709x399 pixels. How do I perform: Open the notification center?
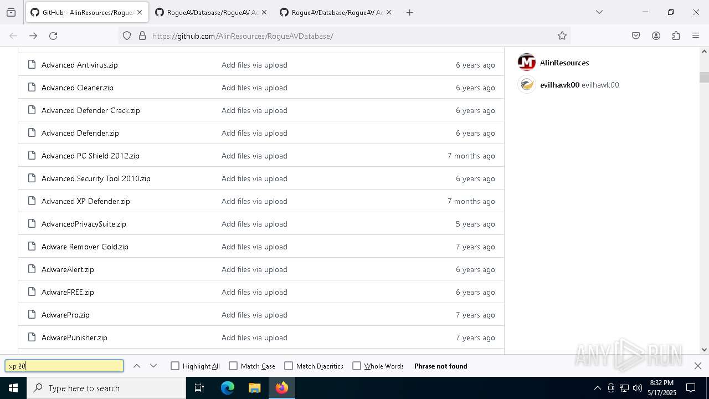point(691,388)
